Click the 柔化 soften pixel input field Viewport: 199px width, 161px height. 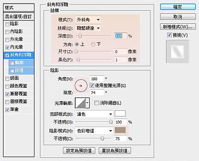coord(121,60)
